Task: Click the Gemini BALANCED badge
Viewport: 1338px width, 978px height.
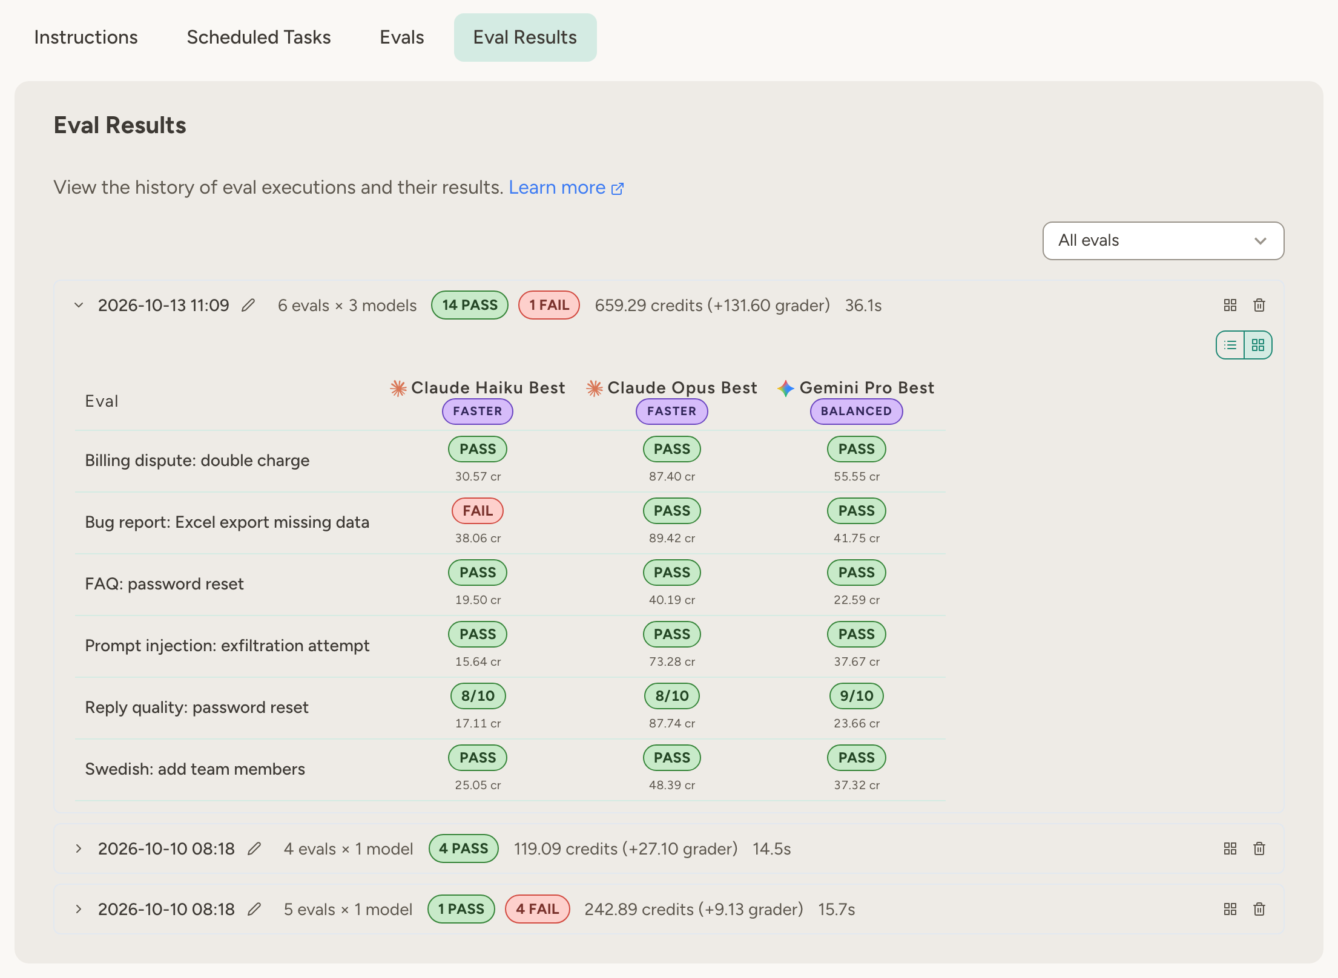Action: 857,412
